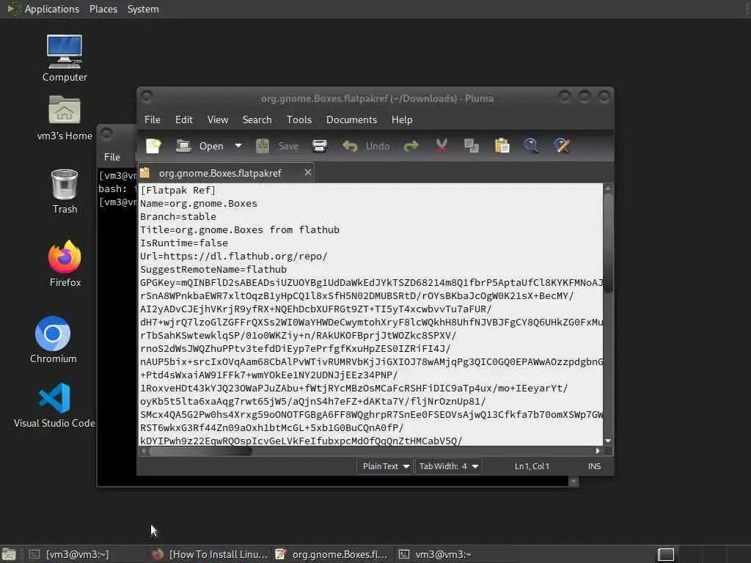
Task: Click the terminal window scrollbar down arrow
Action: point(574,482)
